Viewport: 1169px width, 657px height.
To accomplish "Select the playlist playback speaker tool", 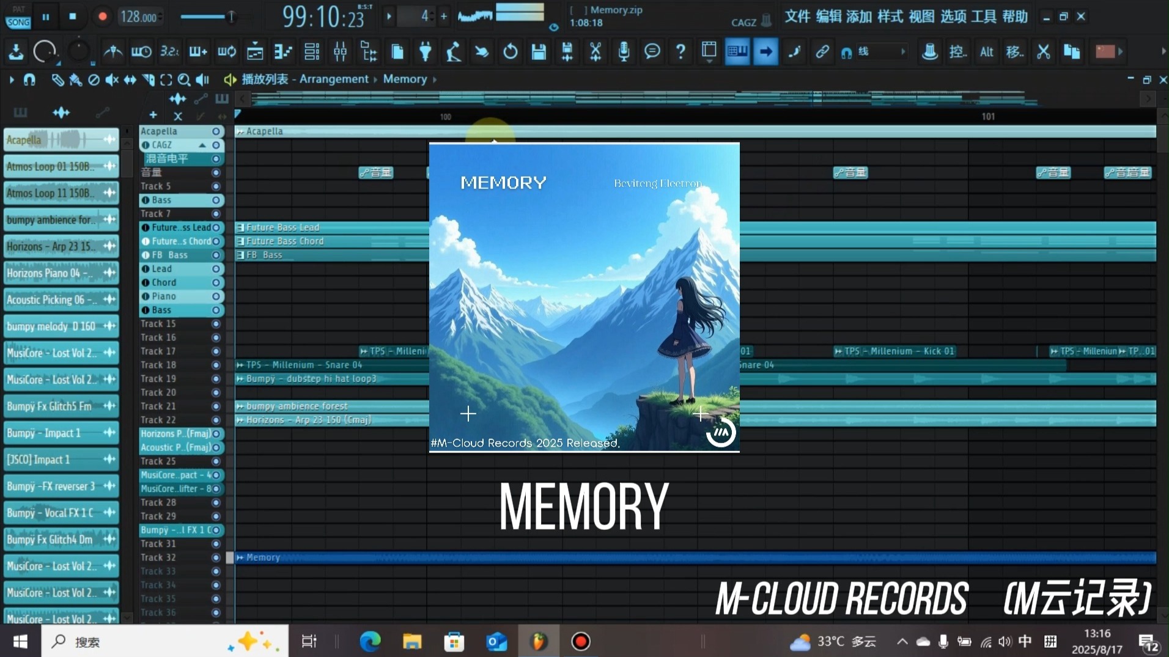I will pyautogui.click(x=202, y=79).
